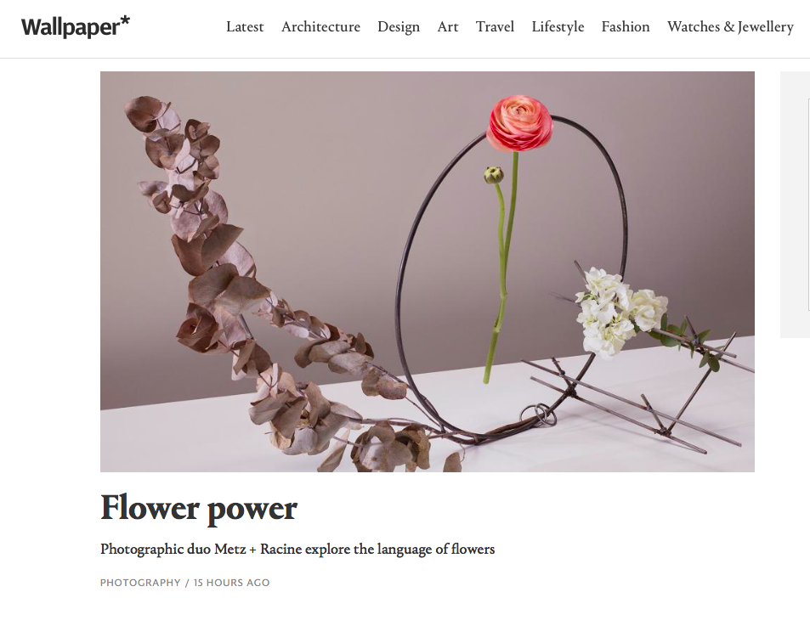
Task: Click the 15 hours ago timestamp
Action: pyautogui.click(x=231, y=583)
